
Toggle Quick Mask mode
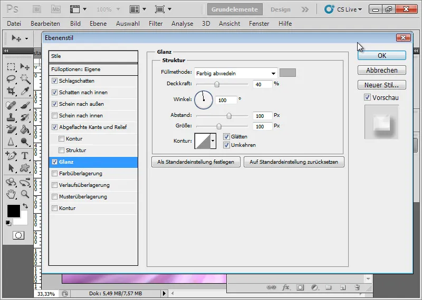pyautogui.click(x=18, y=235)
